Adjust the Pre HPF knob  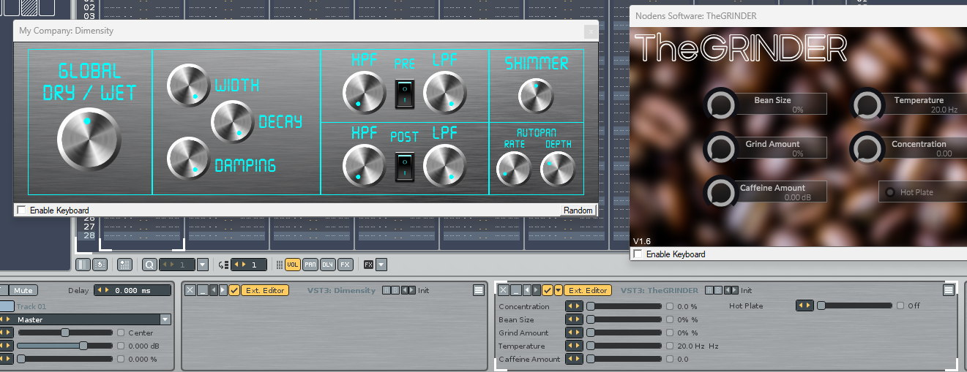click(x=364, y=94)
